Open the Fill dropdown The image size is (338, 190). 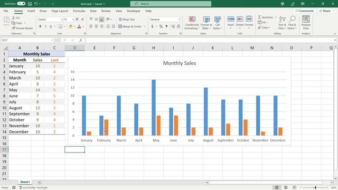click(263, 22)
